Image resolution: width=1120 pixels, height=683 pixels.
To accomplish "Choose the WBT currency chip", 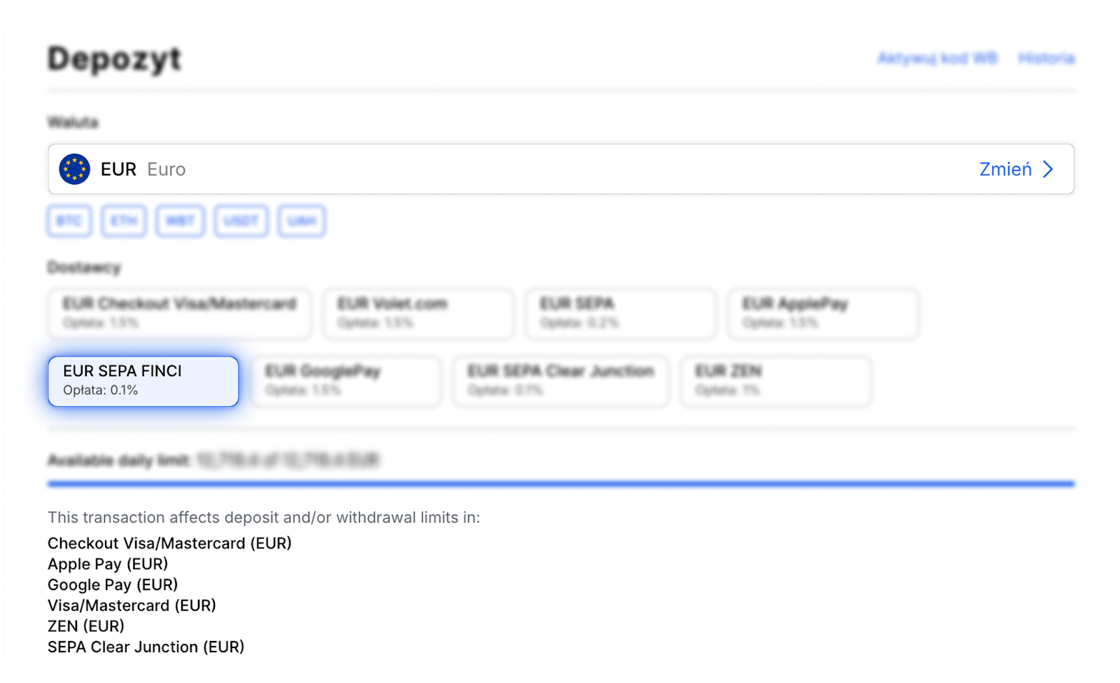I will tap(180, 221).
